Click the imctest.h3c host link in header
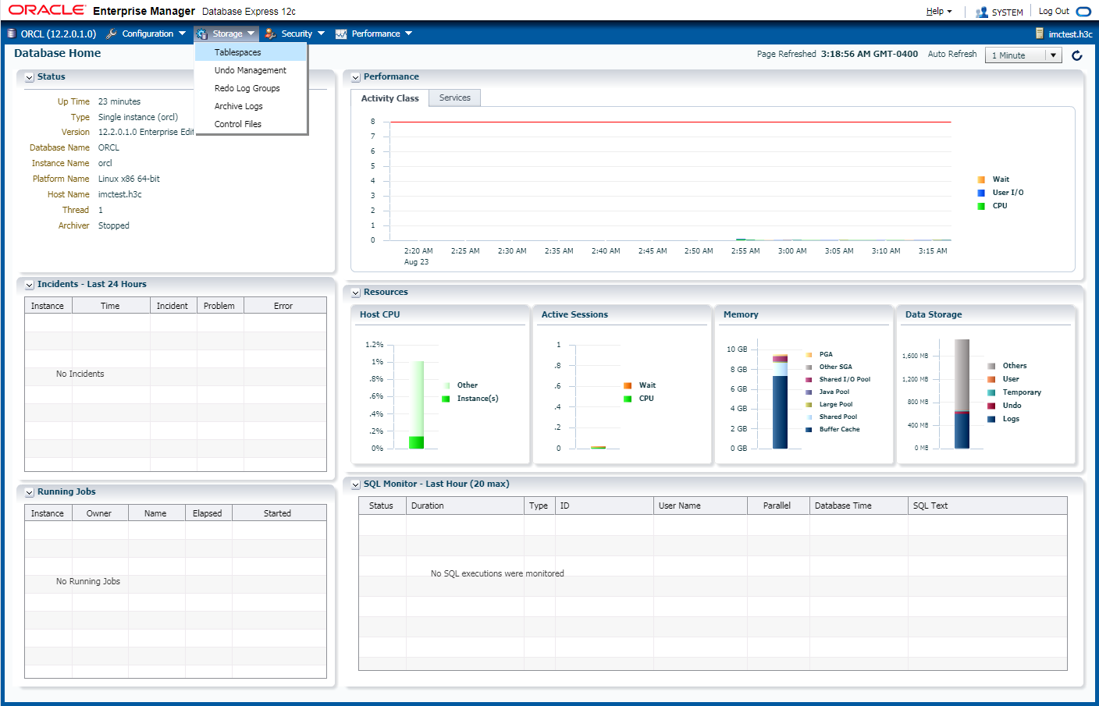The image size is (1099, 706). pyautogui.click(x=1070, y=34)
